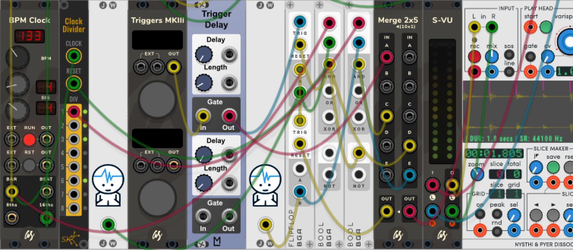Toggle the GRID rnd button
The image size is (573, 250).
pos(497,231)
